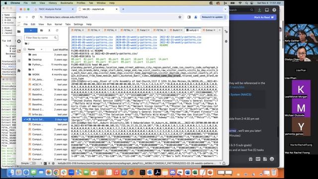Open the debugger settings gear on right sidebar

[226, 41]
